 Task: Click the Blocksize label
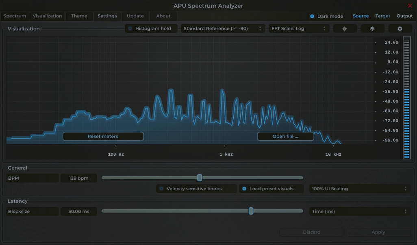click(x=33, y=211)
